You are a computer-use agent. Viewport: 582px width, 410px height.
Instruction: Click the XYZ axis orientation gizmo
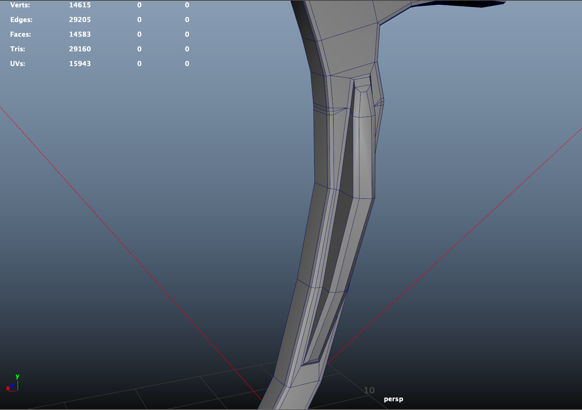(x=12, y=384)
